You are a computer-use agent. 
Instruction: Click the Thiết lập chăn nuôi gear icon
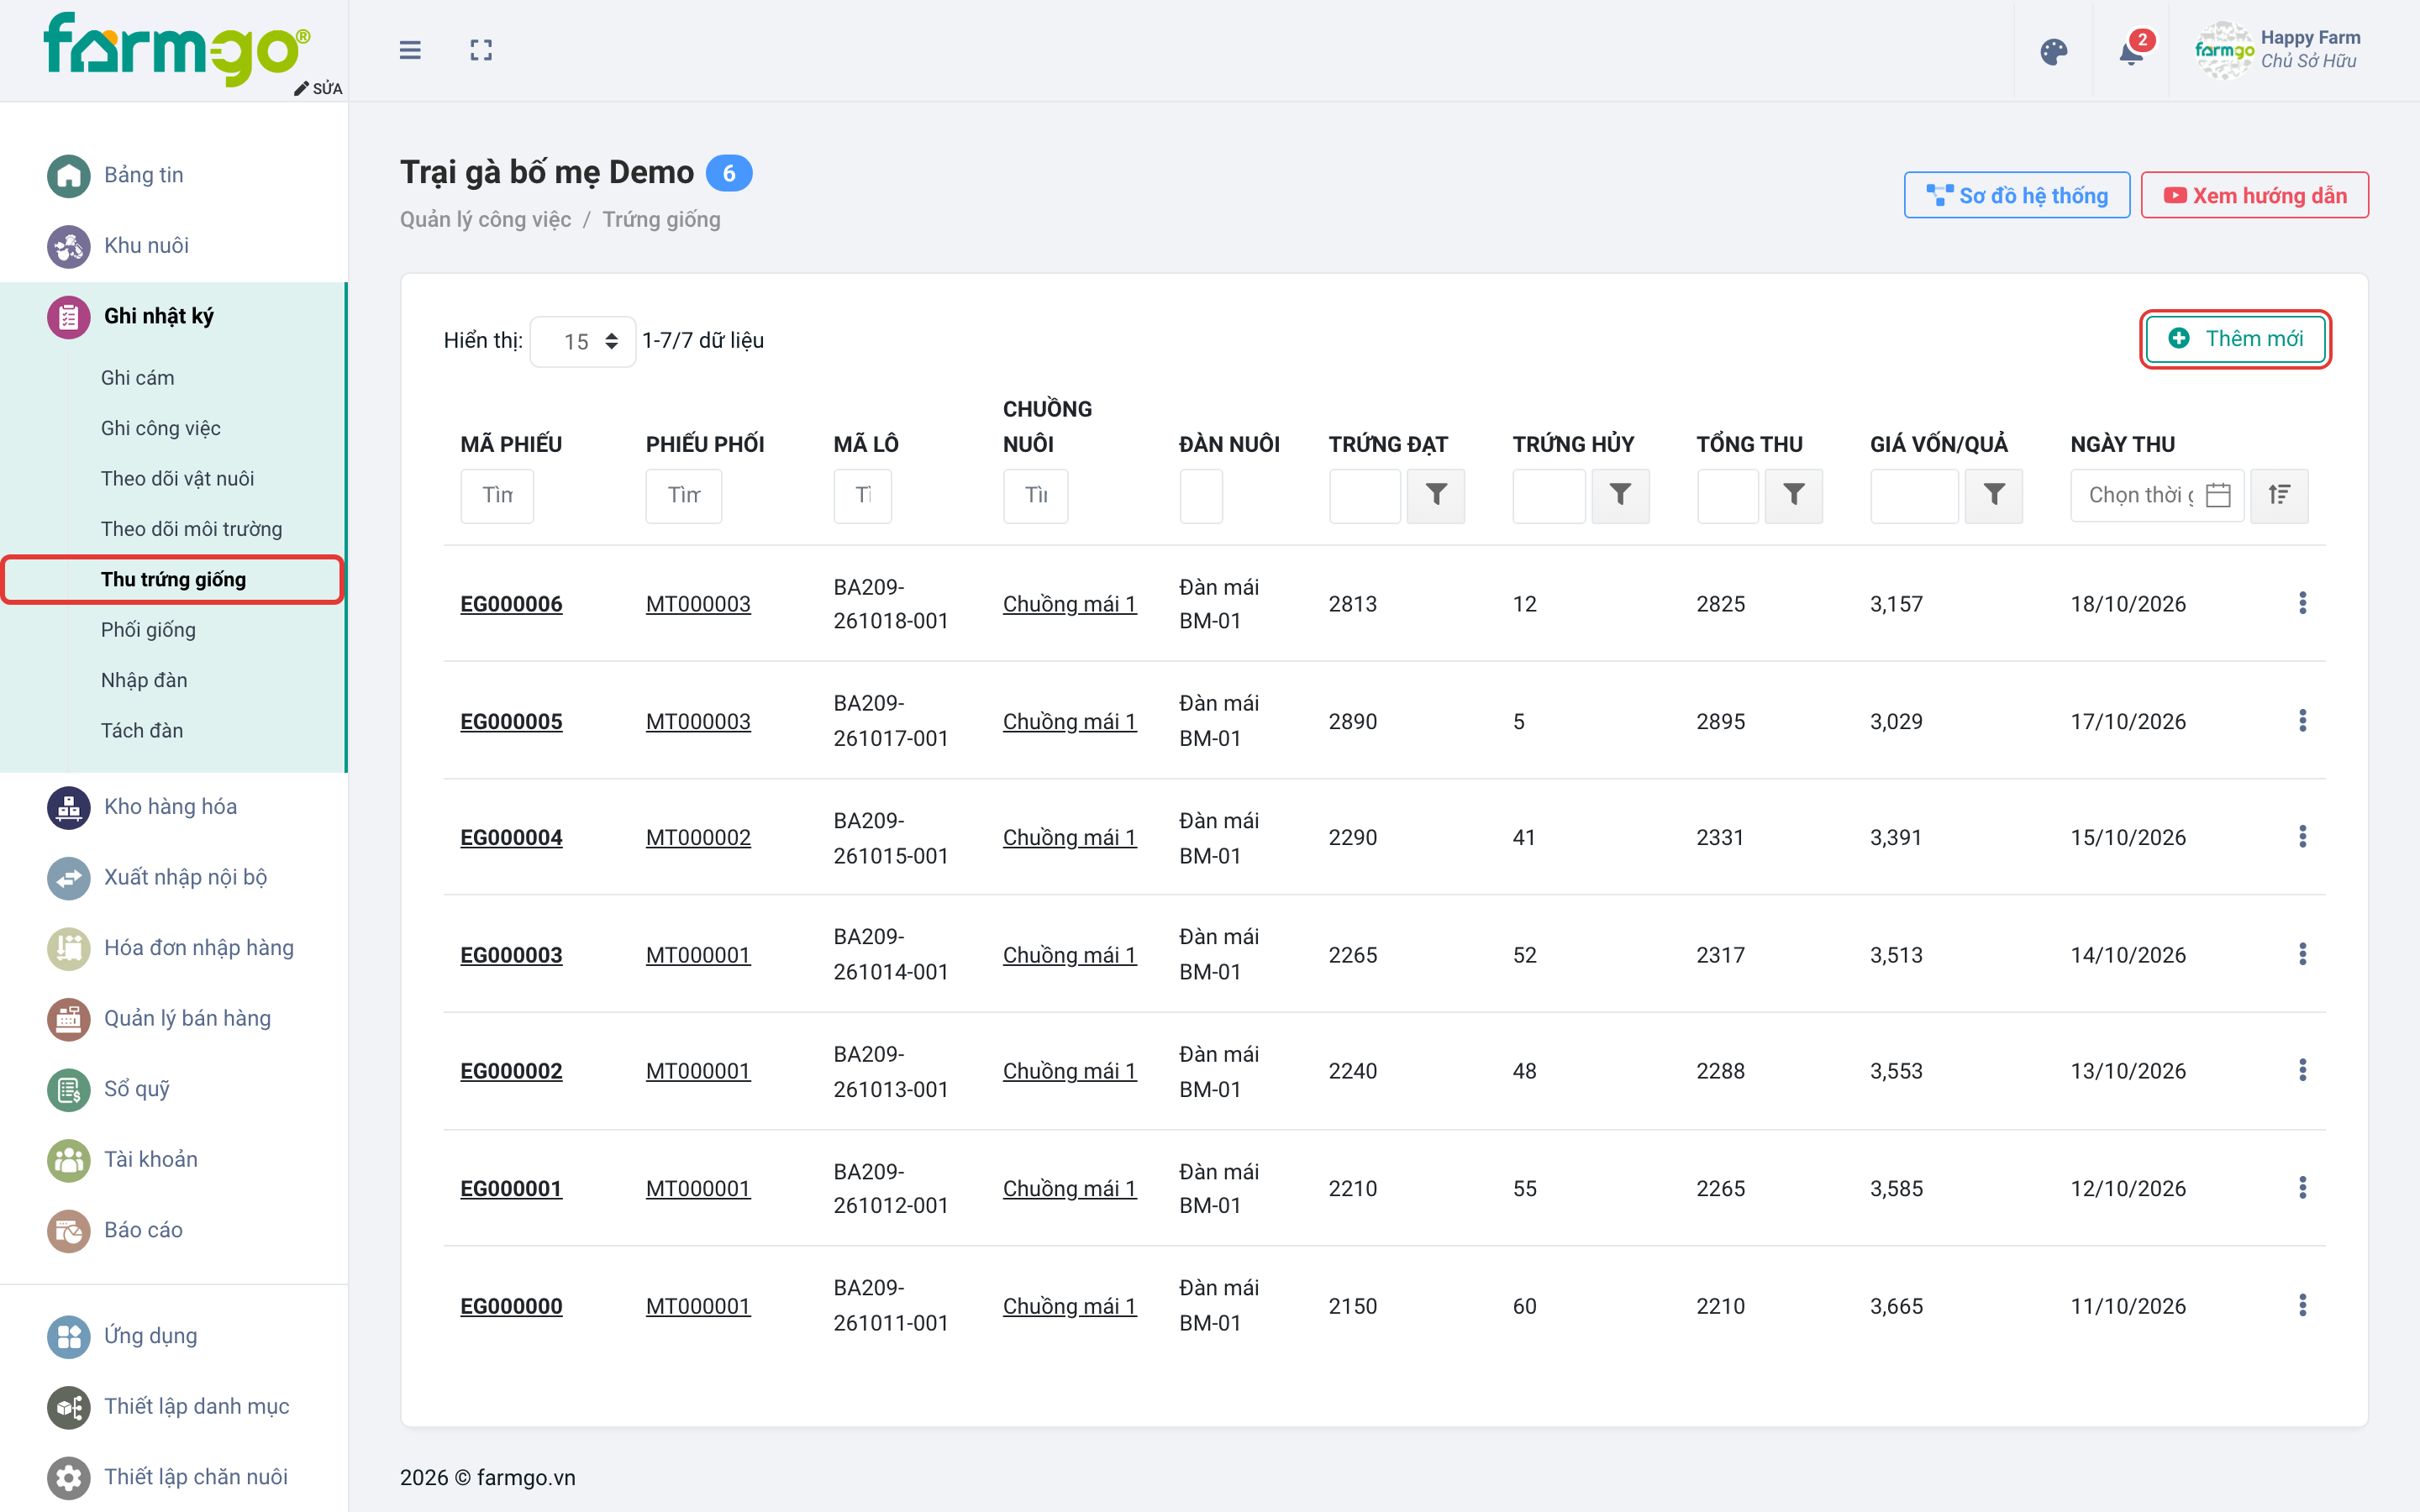pos(68,1477)
